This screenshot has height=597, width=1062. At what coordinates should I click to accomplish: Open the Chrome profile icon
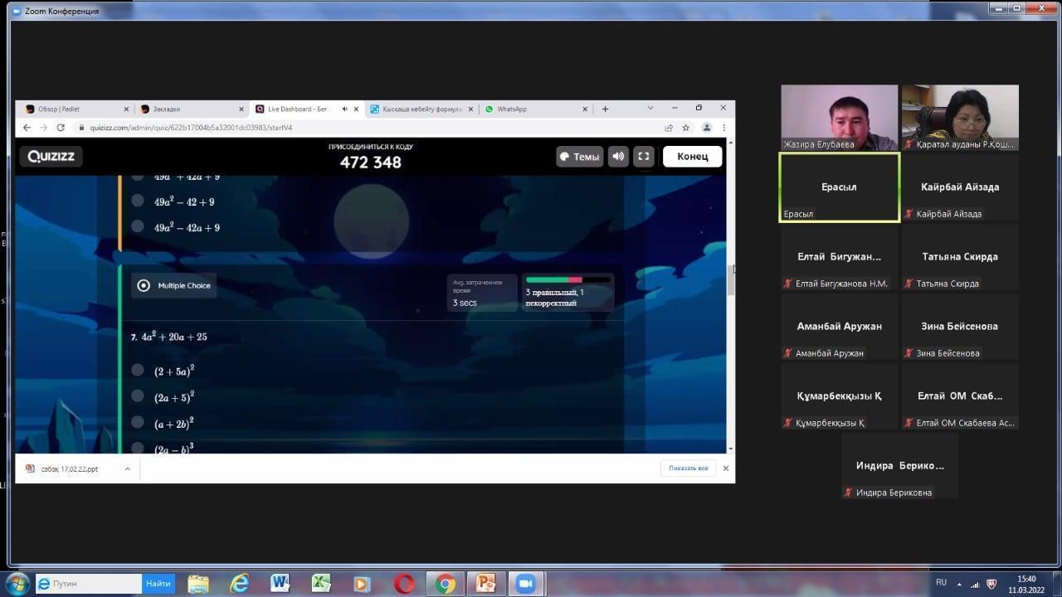(x=706, y=128)
